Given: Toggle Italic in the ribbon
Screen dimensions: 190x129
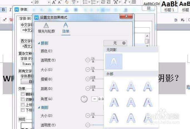Looking at the screenshot, I should [x=10, y=9].
